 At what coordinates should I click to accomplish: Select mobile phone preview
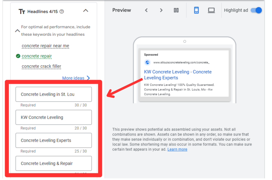(196, 10)
